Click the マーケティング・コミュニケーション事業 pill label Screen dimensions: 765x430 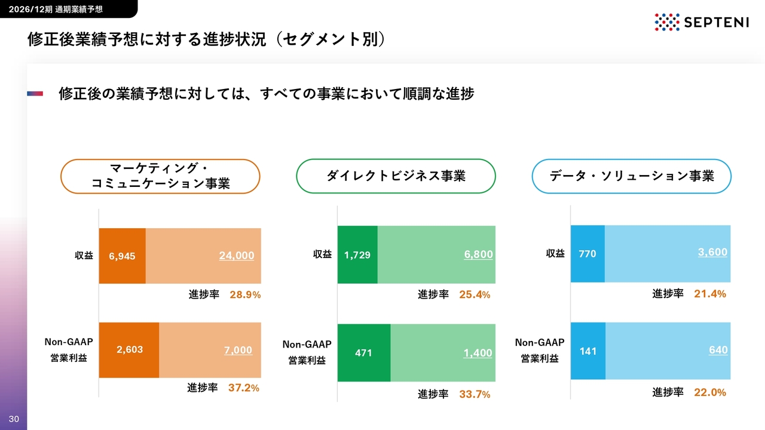160,176
